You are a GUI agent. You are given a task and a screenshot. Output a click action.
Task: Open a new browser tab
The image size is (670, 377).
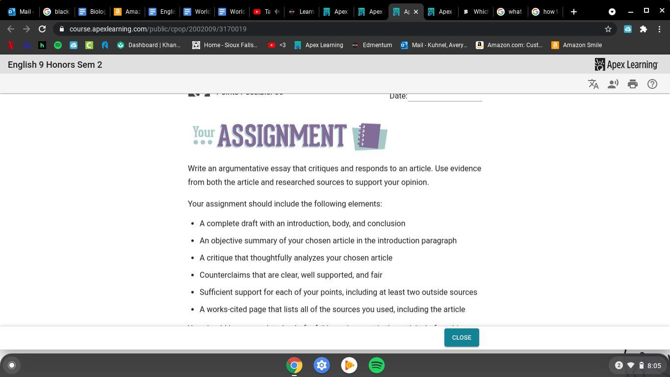click(x=574, y=11)
